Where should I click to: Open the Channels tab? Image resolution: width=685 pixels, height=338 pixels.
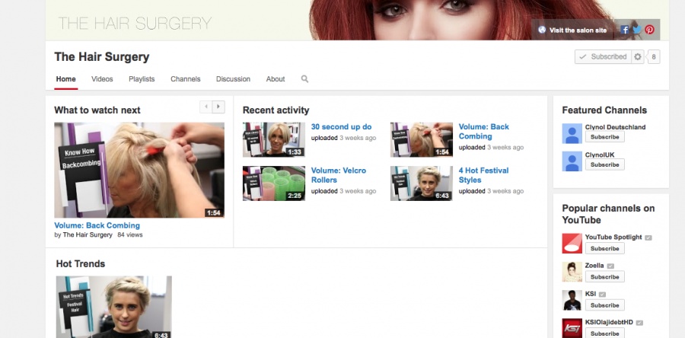185,79
